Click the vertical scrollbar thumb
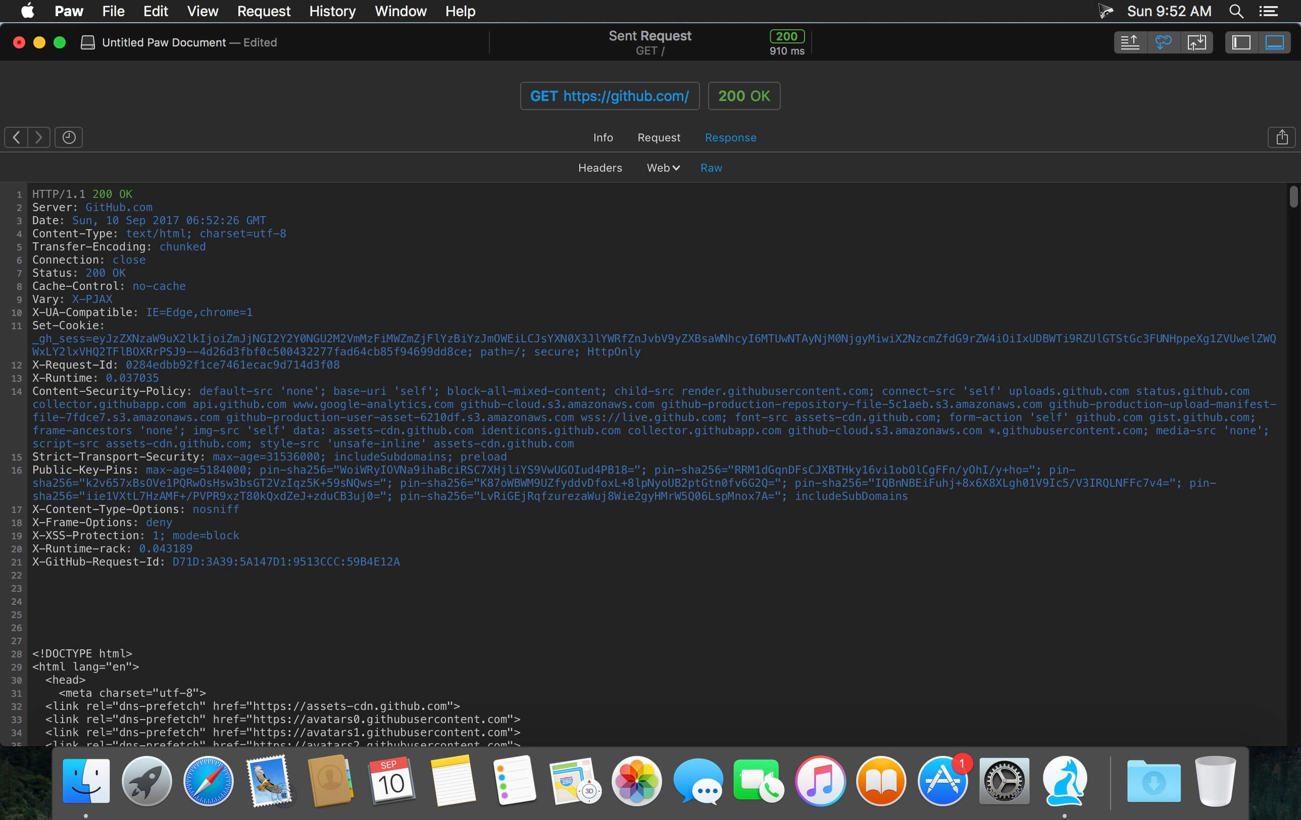Viewport: 1301px width, 820px height. [1293, 196]
